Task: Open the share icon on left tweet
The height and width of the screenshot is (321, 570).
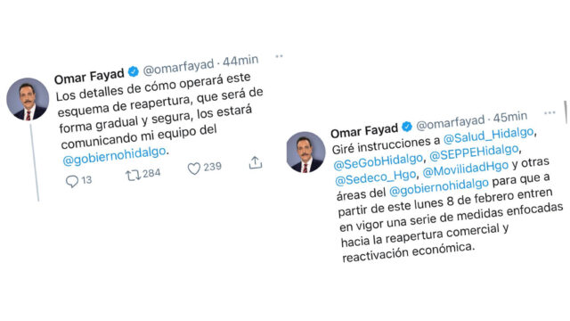Action: tap(256, 162)
